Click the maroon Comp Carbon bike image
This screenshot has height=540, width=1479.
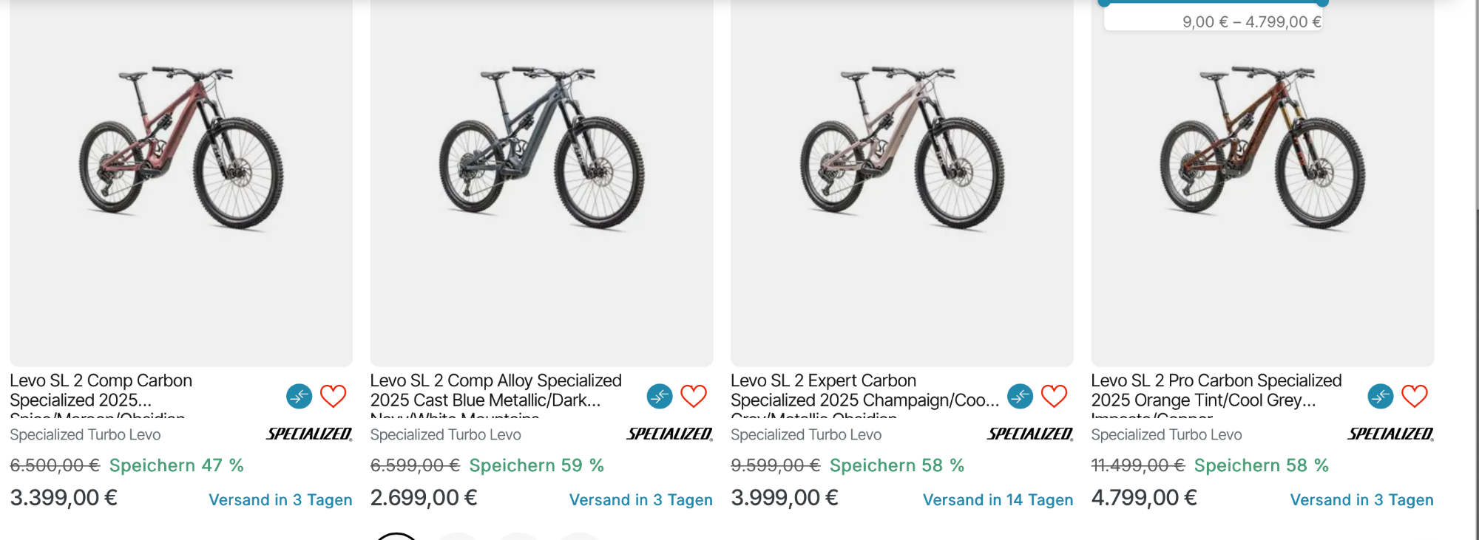tap(181, 148)
